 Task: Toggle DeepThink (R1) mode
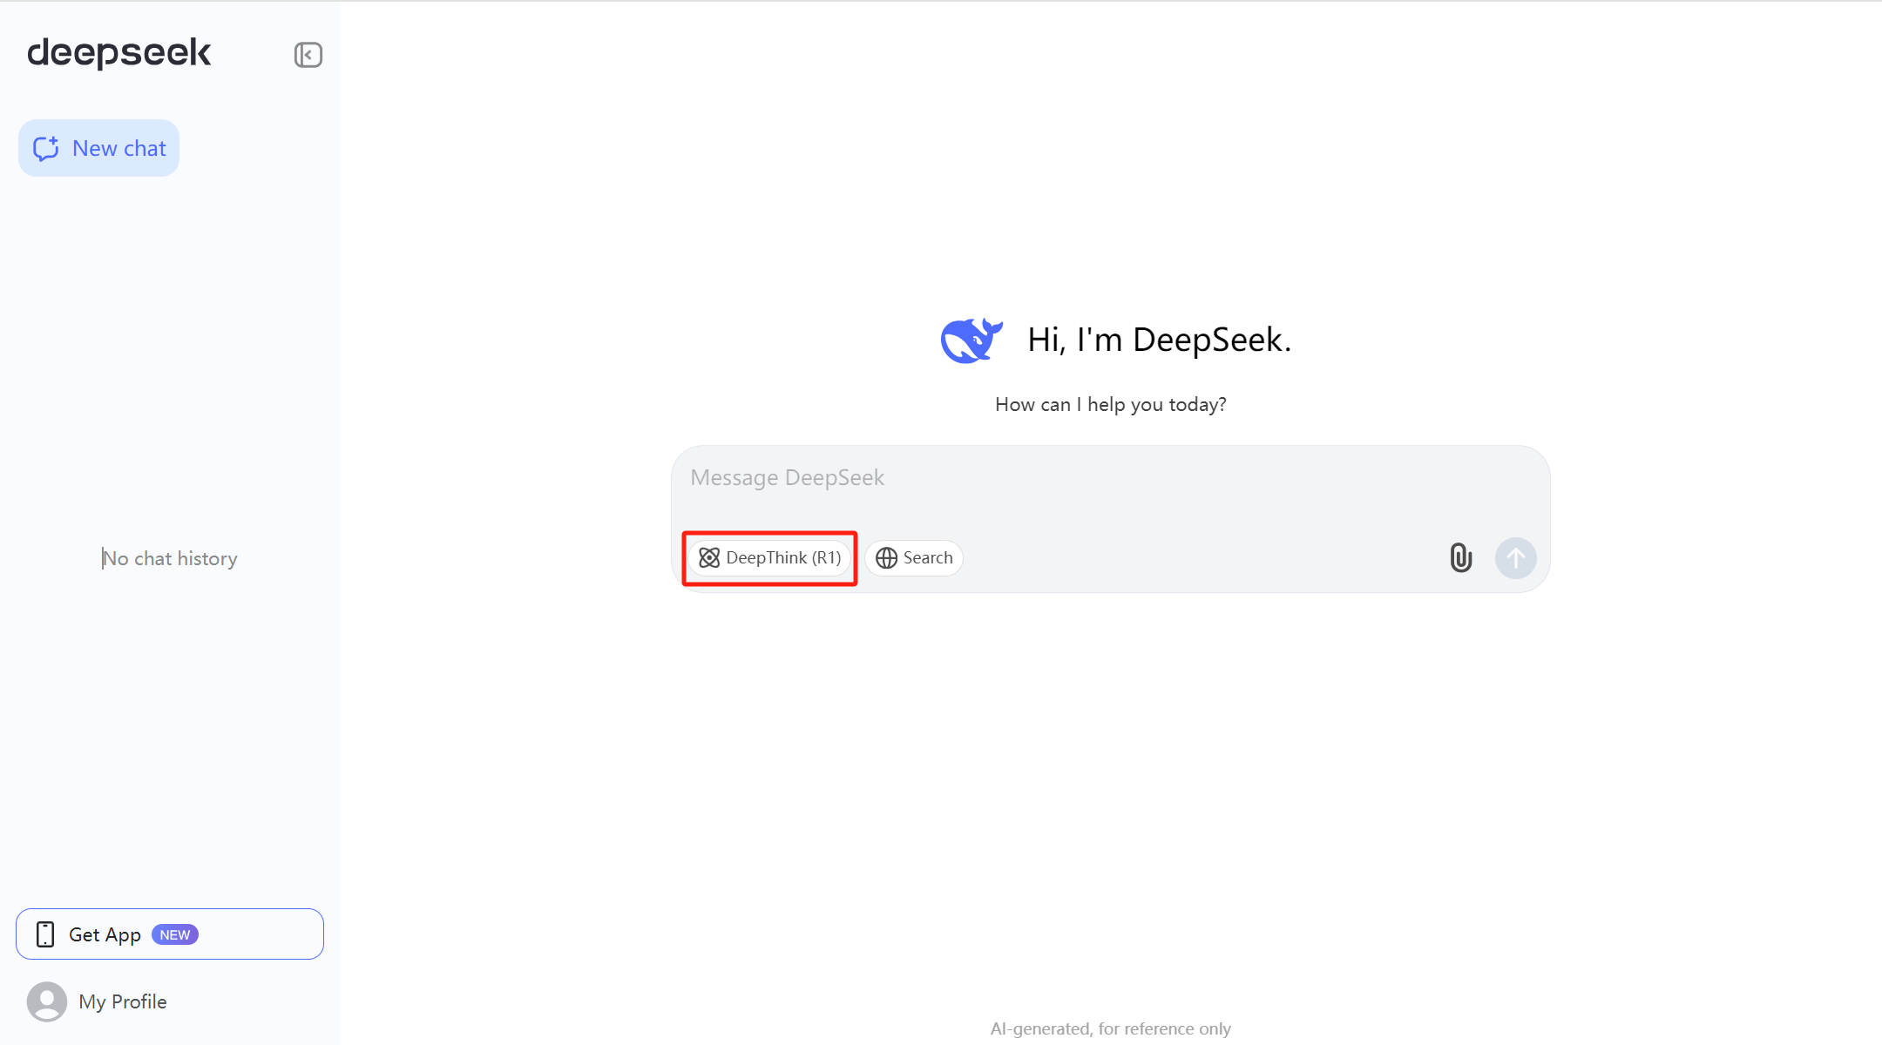[x=770, y=557]
